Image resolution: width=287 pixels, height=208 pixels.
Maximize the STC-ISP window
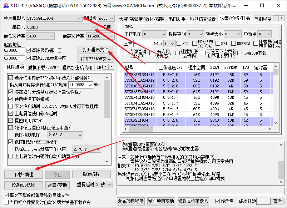click(262, 5)
